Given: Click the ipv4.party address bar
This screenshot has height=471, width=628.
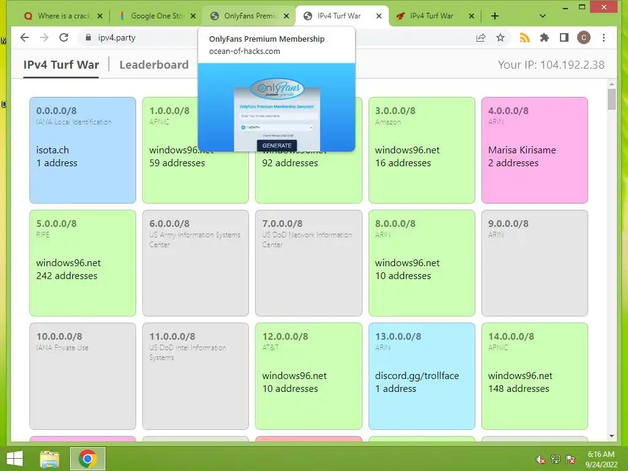Looking at the screenshot, I should click(277, 37).
